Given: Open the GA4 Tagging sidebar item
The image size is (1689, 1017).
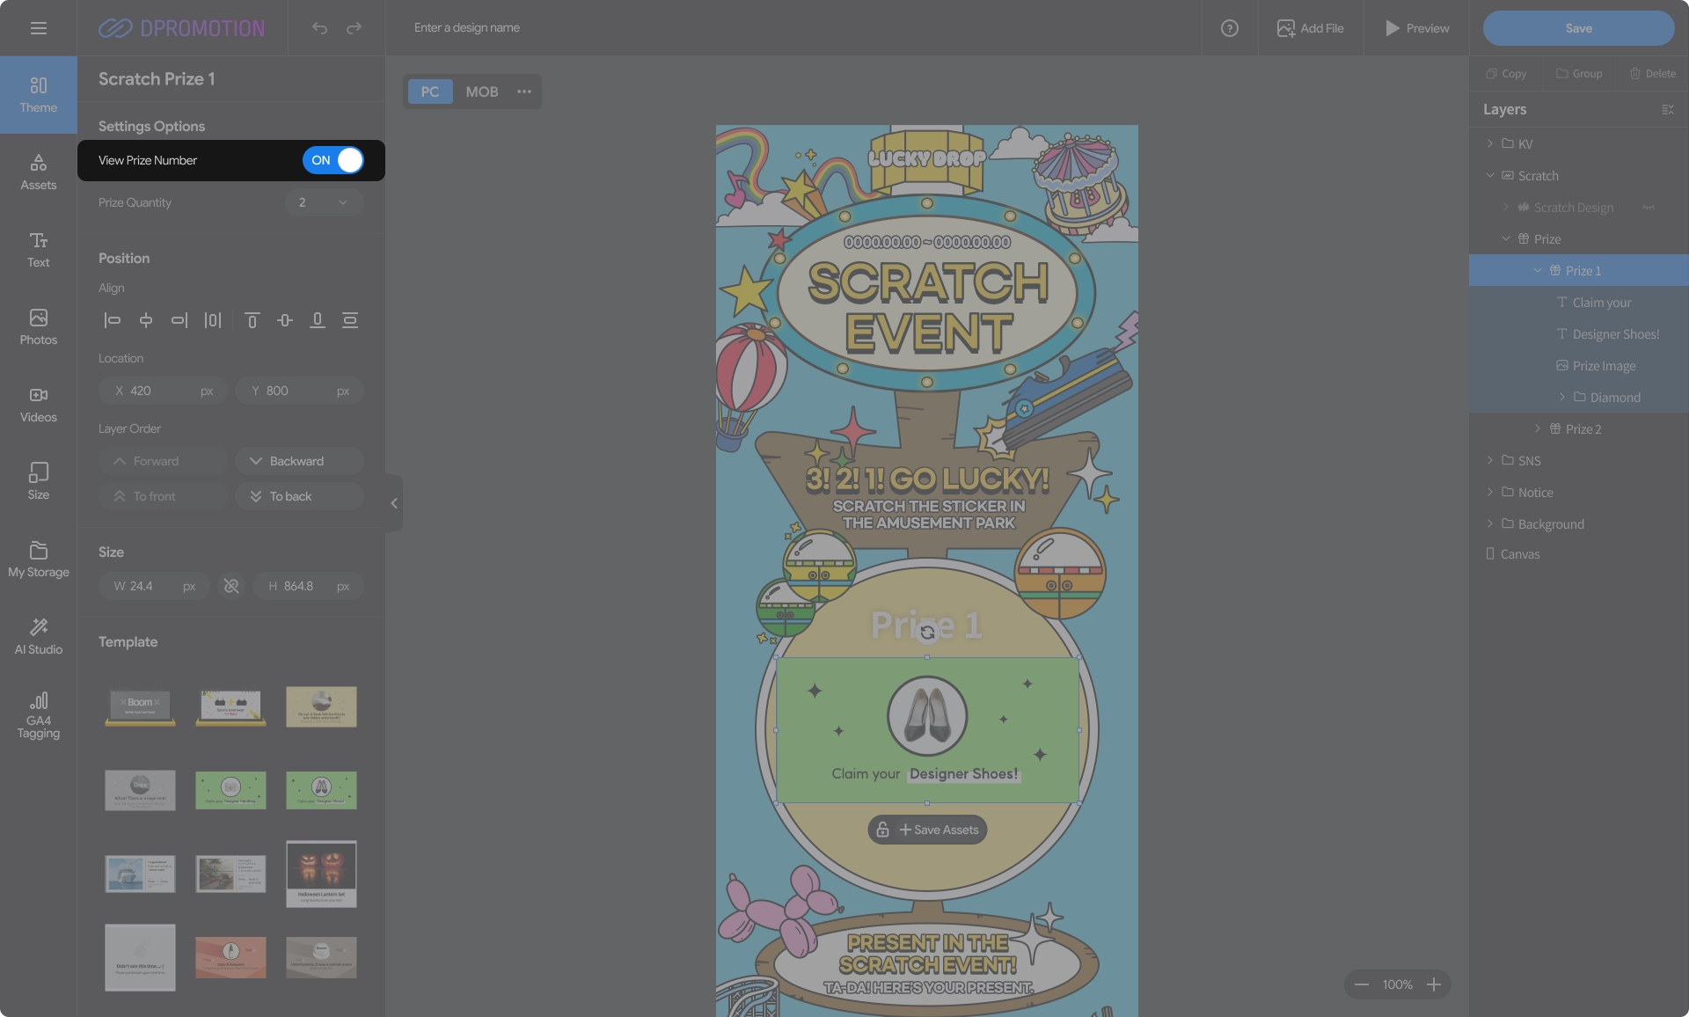Looking at the screenshot, I should pos(38,713).
